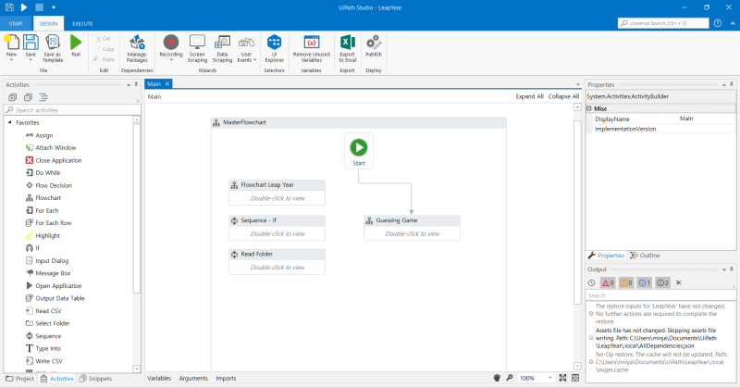Click the Save icon in ribbon
740x388 pixels.
(31, 46)
